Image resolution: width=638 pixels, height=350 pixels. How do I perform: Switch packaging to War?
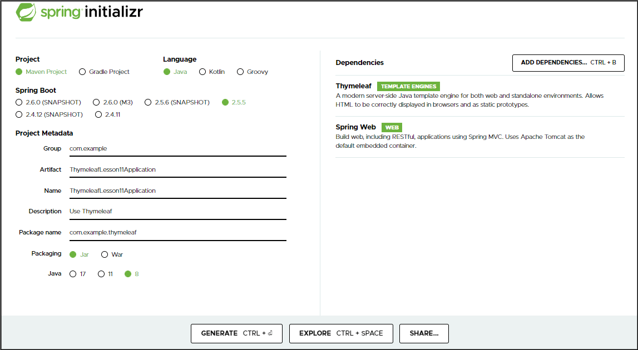click(105, 254)
